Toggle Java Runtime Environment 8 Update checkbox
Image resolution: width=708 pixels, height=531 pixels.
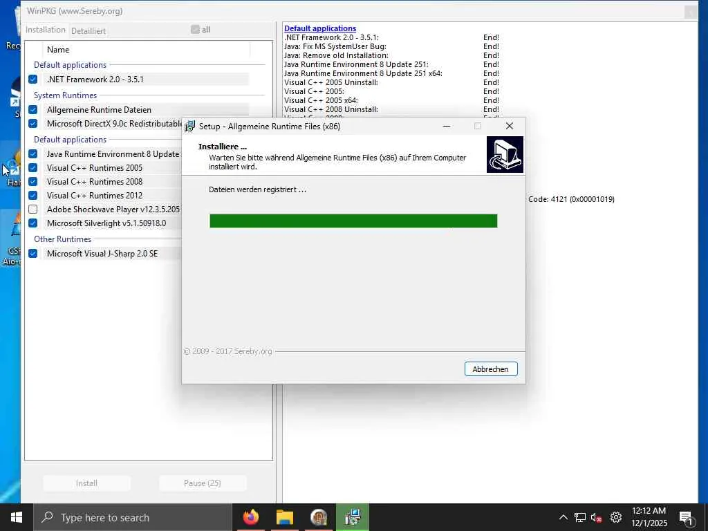click(x=33, y=154)
